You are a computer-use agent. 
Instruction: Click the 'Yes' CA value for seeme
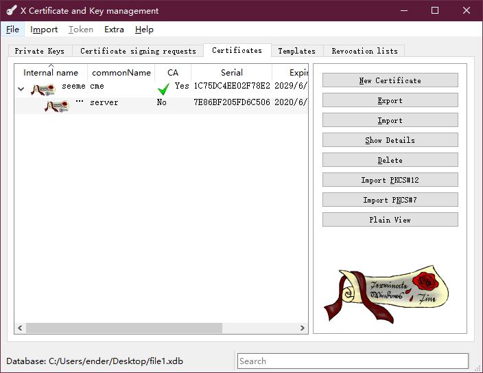(x=182, y=86)
